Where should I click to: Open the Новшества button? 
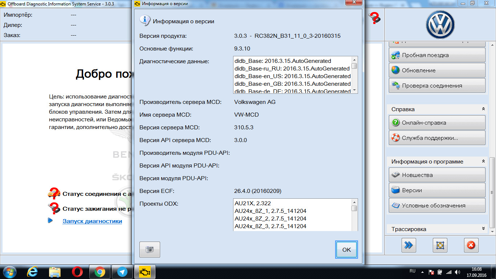point(437,175)
